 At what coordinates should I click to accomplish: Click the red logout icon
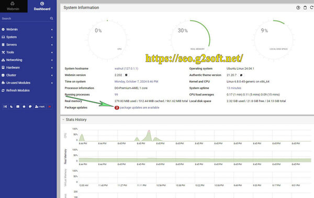[50, 107]
